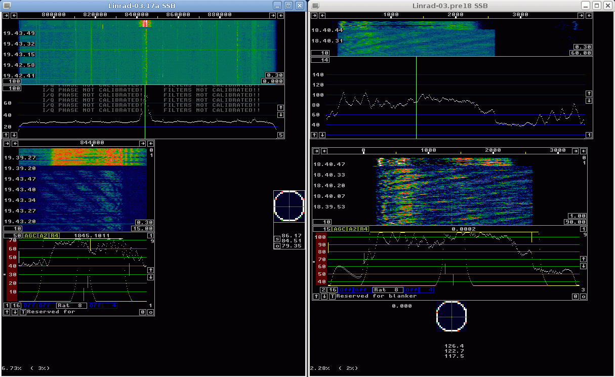Toggle T box before 'Reserved for blanker'
This screenshot has height=377, width=615.
point(332,296)
